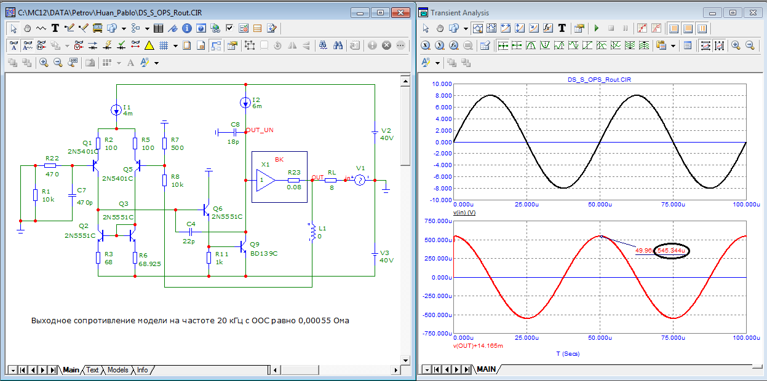Screen dimensions: 767x381
Task: Click the yellow warning triangle icon
Action: point(149,45)
